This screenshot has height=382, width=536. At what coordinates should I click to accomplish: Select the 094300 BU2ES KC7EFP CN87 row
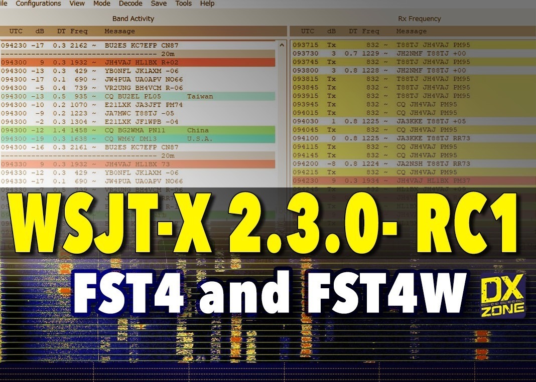[138, 147]
